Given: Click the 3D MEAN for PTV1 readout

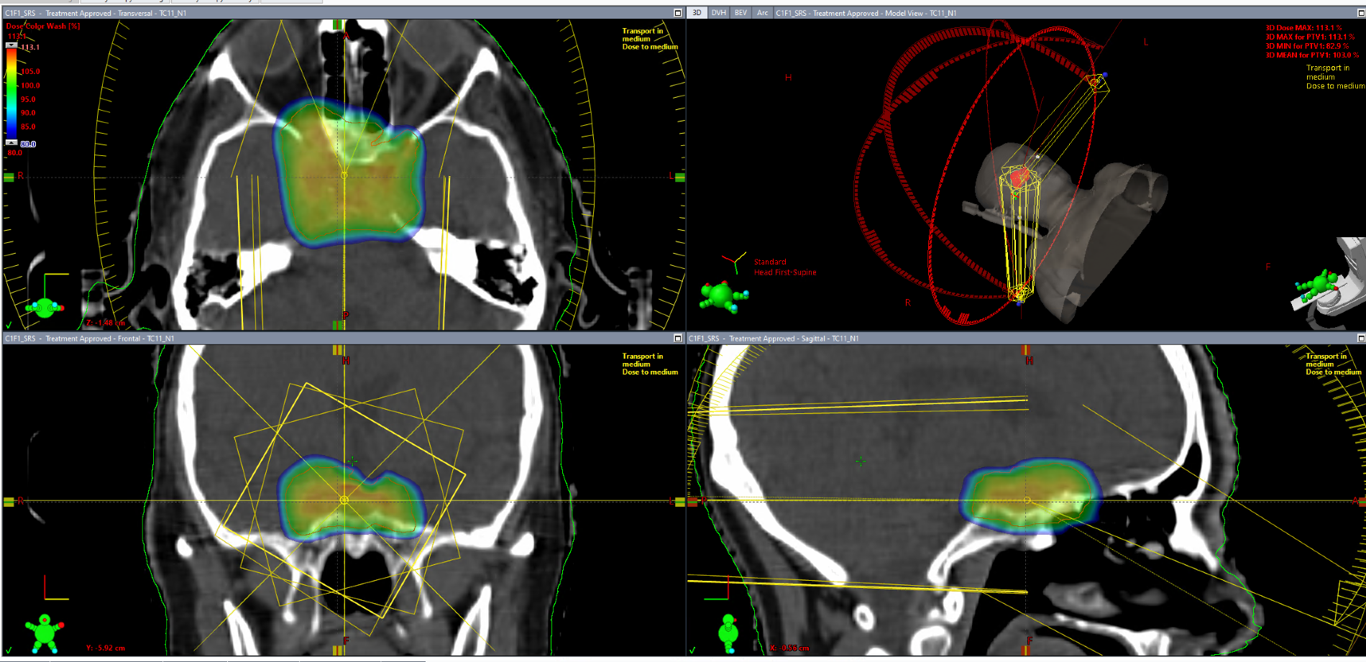Looking at the screenshot, I should [1312, 55].
